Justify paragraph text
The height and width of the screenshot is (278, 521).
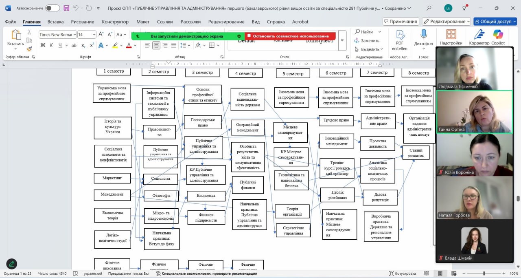[x=174, y=45]
